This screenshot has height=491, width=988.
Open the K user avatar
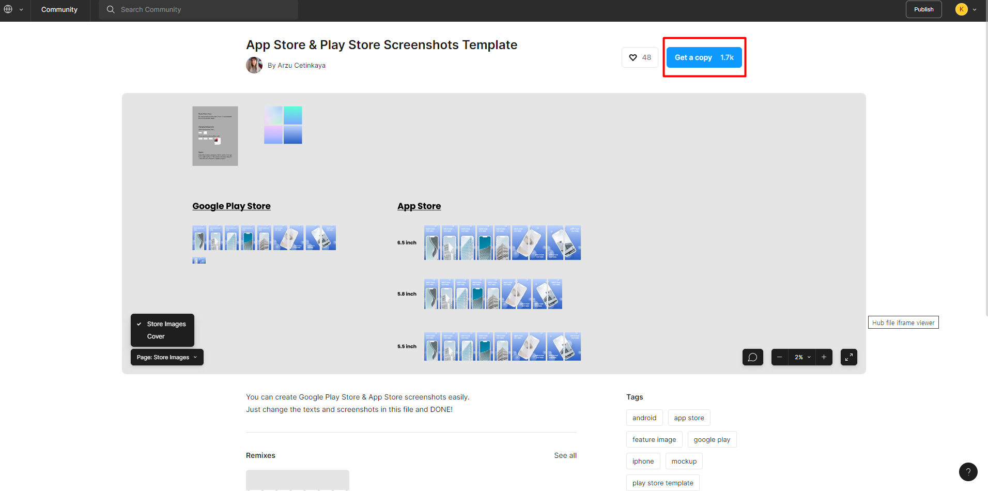click(x=961, y=9)
